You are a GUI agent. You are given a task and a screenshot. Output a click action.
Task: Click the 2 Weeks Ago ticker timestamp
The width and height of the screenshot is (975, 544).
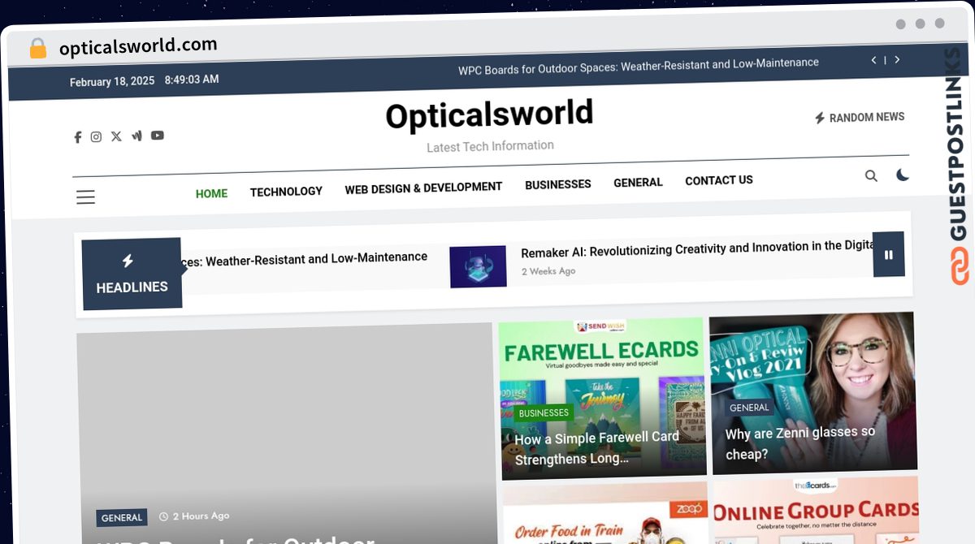point(548,271)
